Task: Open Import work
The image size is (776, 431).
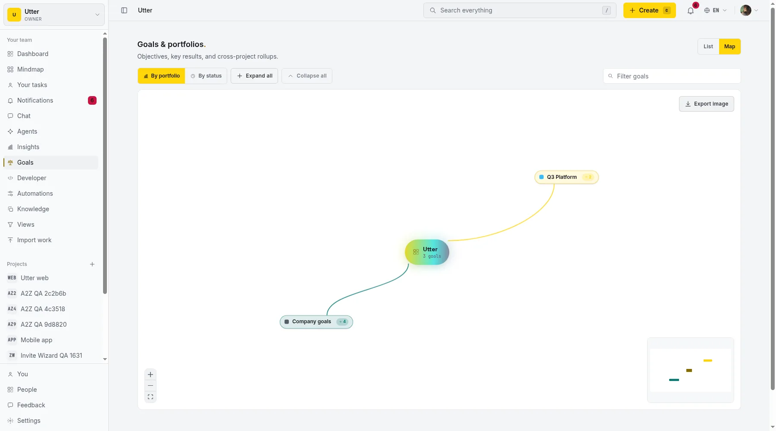Action: click(x=51, y=240)
